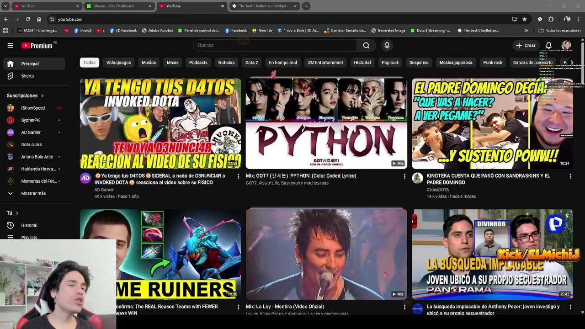585x329 pixels.
Task: Open the Panorama secuestrador video thumbnail
Action: point(492,254)
